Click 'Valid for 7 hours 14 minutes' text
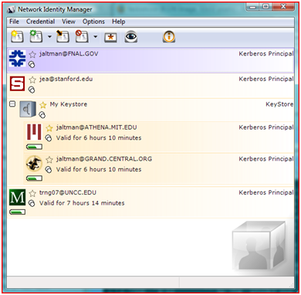This screenshot has width=301, height=295. [x=82, y=203]
